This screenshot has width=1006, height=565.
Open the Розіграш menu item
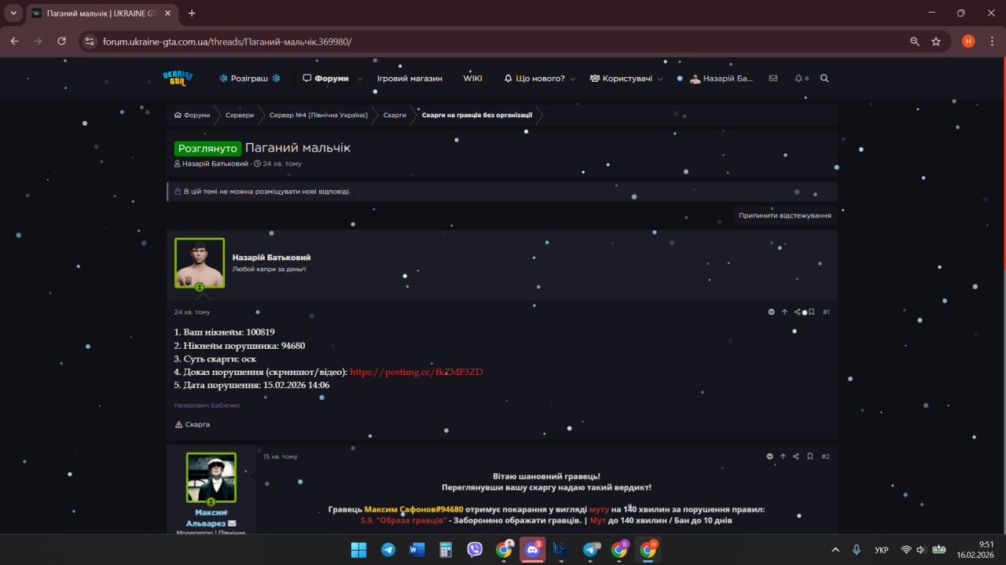(x=249, y=79)
